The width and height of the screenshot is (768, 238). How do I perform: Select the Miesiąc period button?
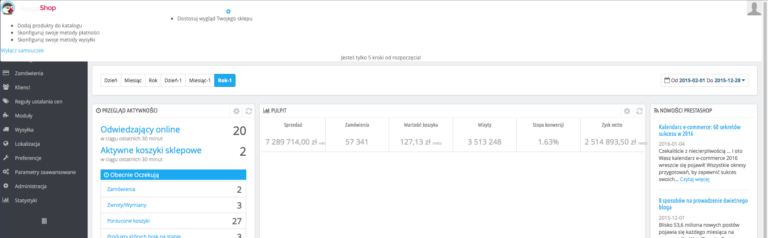133,81
